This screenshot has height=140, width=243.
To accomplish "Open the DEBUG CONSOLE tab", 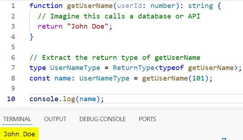I will pos(103,119).
